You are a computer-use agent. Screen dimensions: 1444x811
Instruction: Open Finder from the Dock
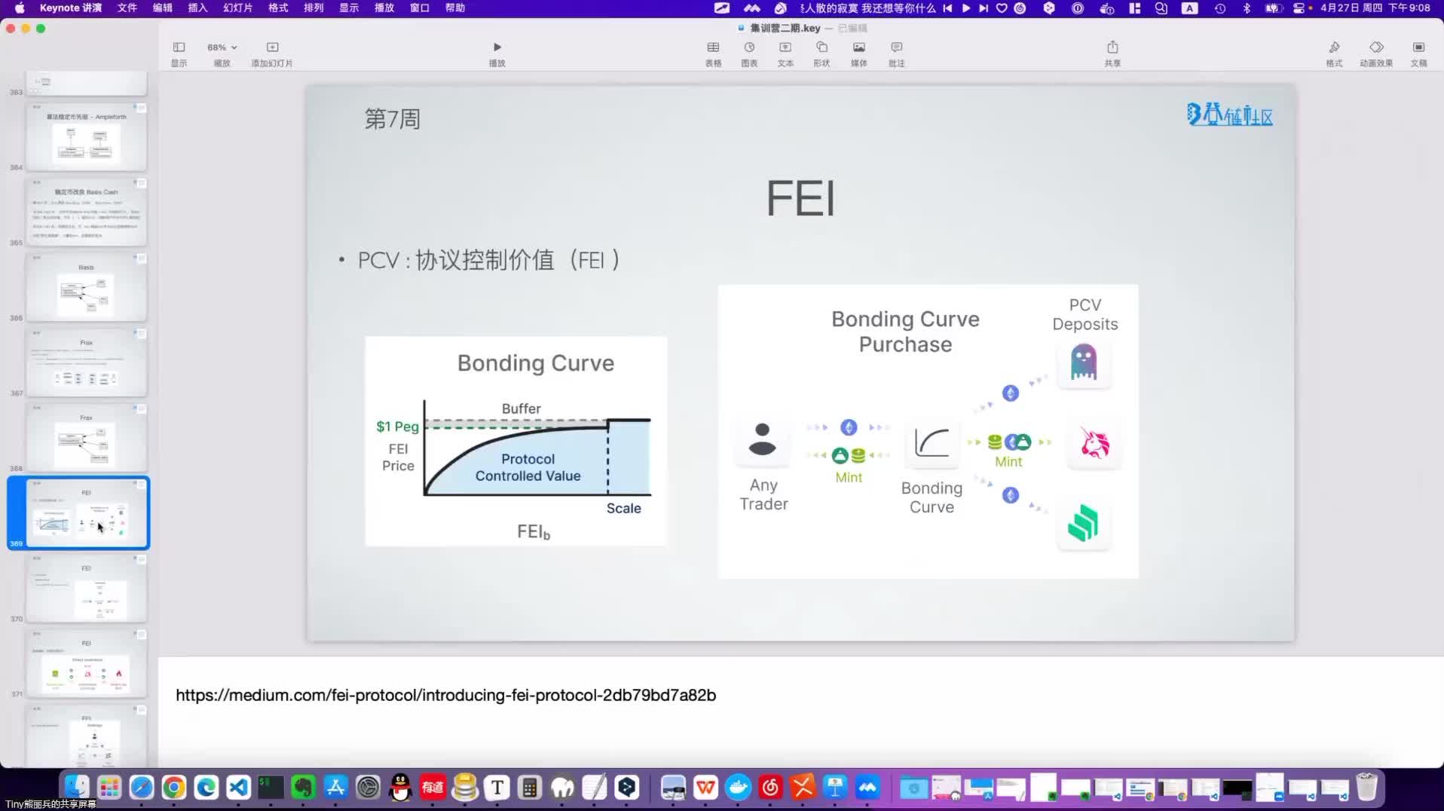tap(76, 788)
